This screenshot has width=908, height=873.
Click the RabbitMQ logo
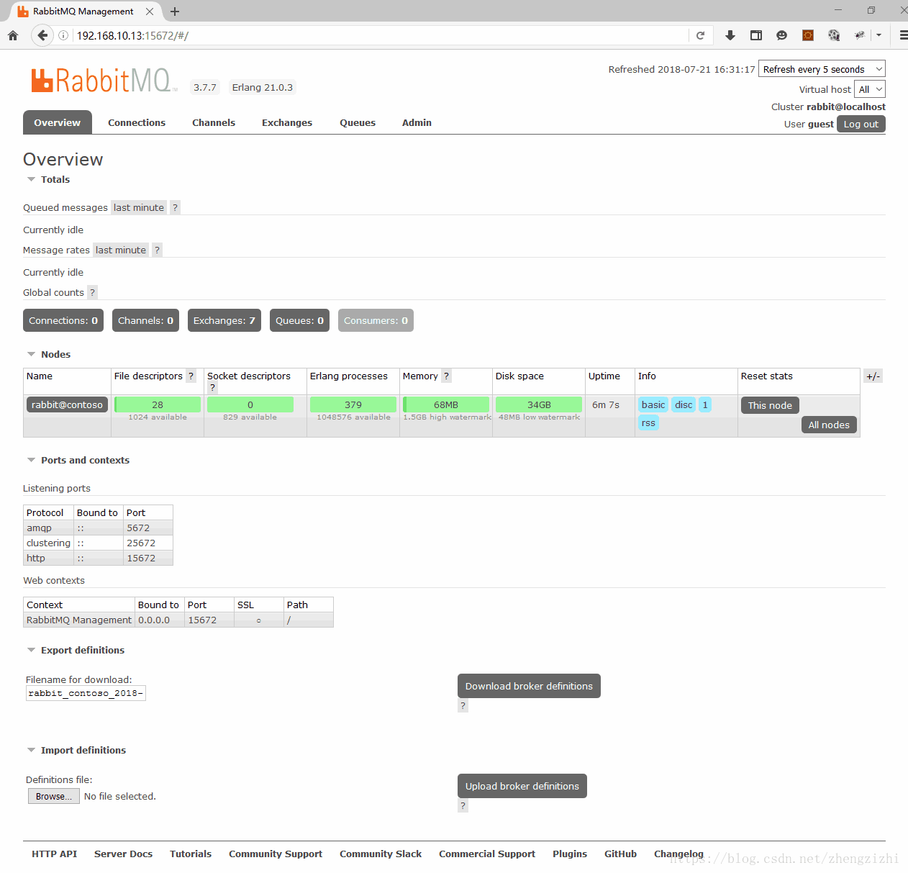(104, 81)
